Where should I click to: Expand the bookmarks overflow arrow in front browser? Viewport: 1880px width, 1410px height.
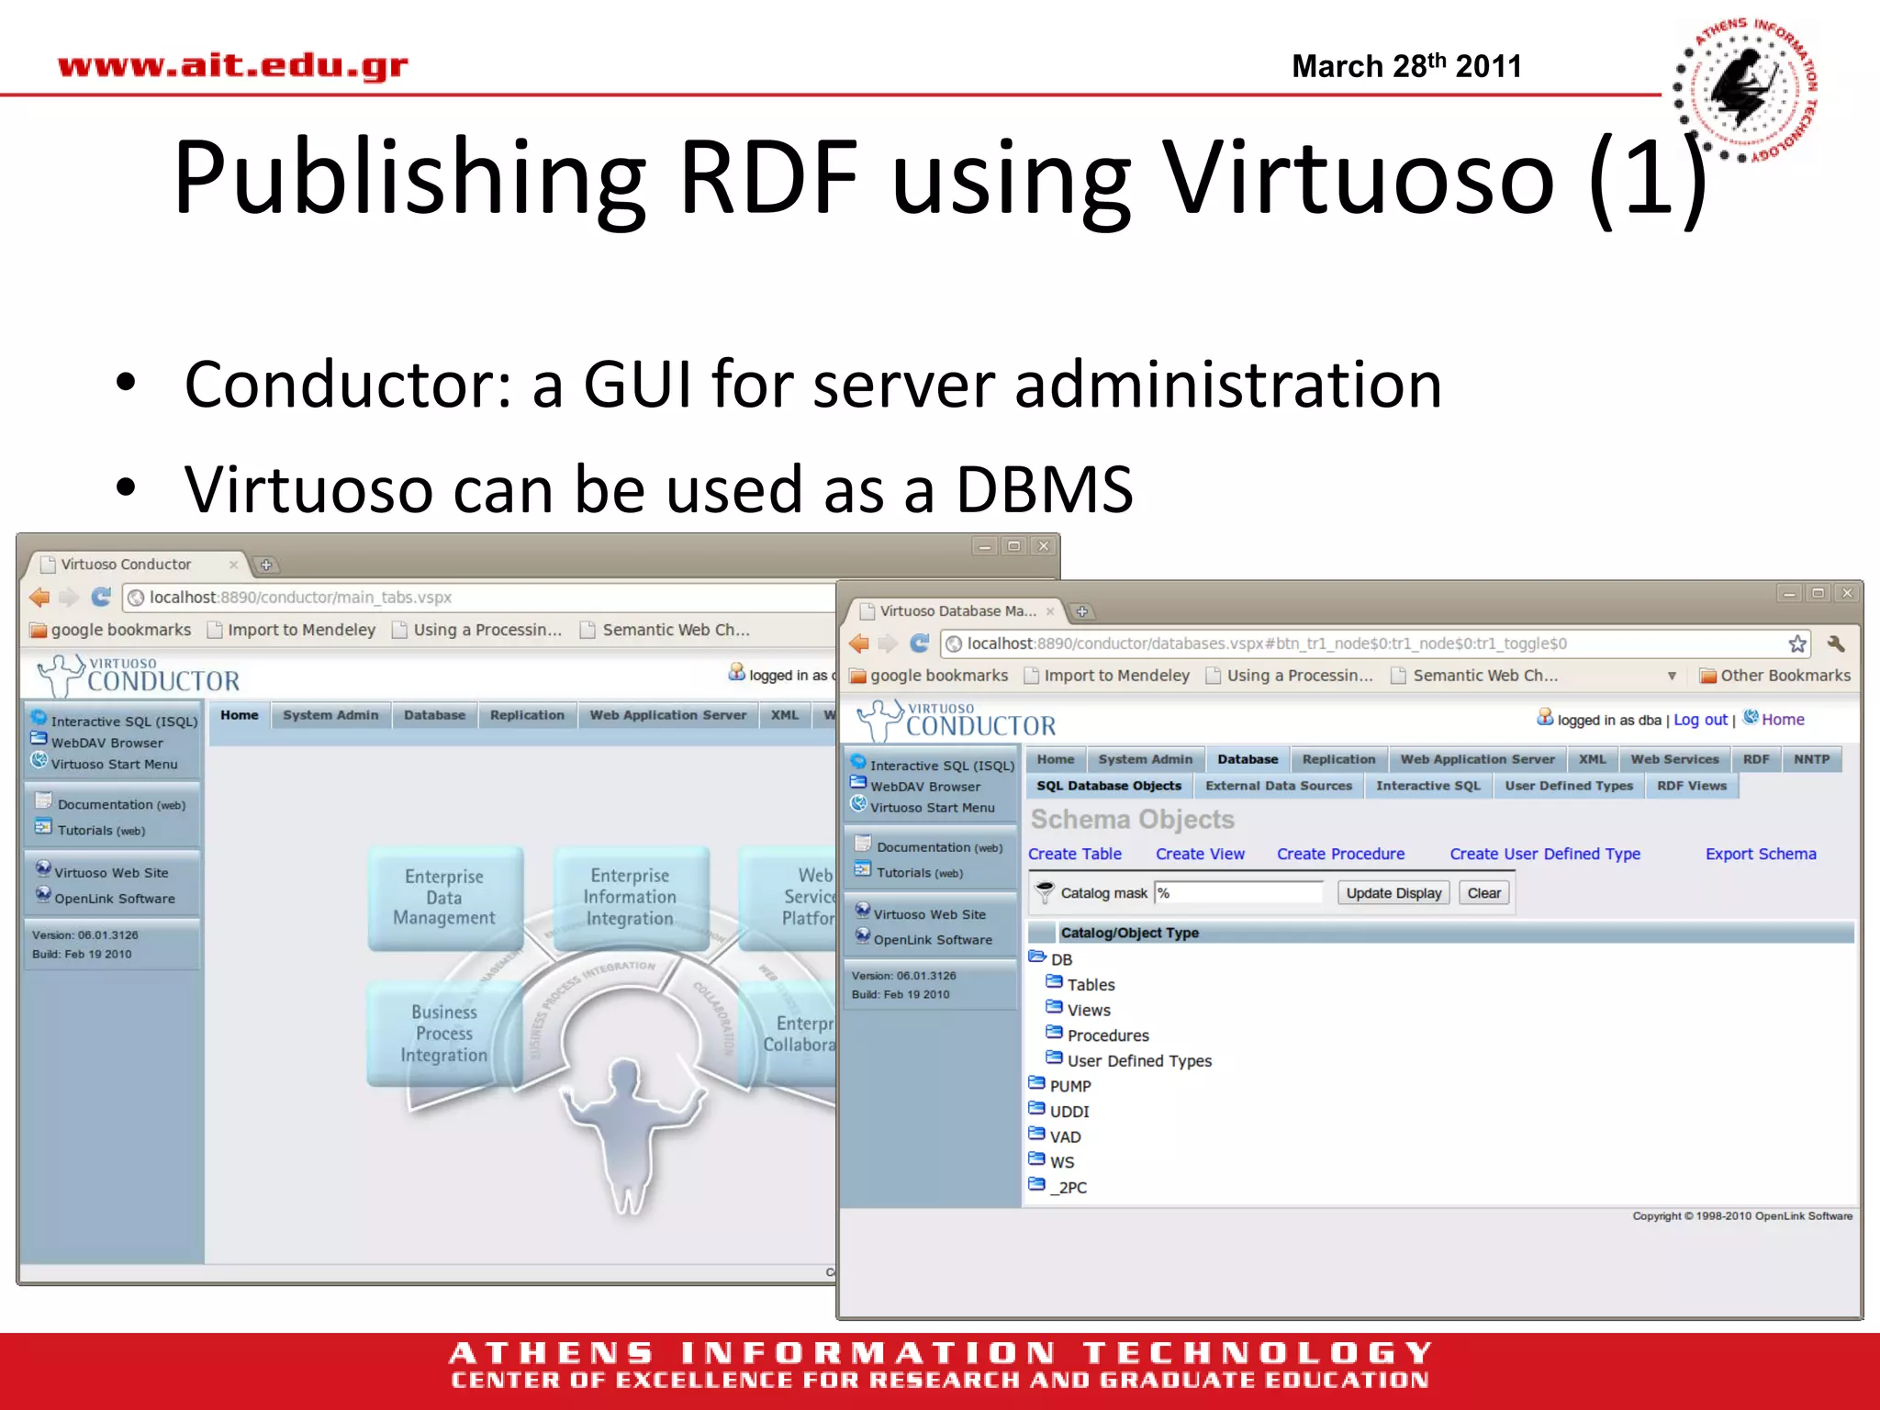tap(1672, 676)
